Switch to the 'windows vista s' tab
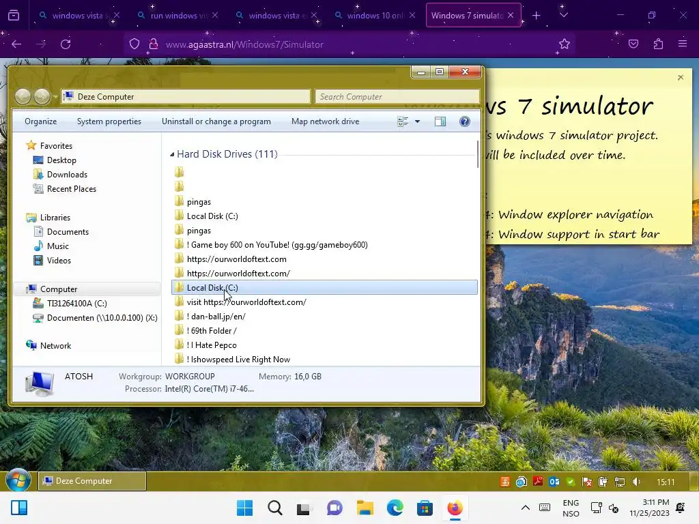699x524 pixels. coord(78,16)
